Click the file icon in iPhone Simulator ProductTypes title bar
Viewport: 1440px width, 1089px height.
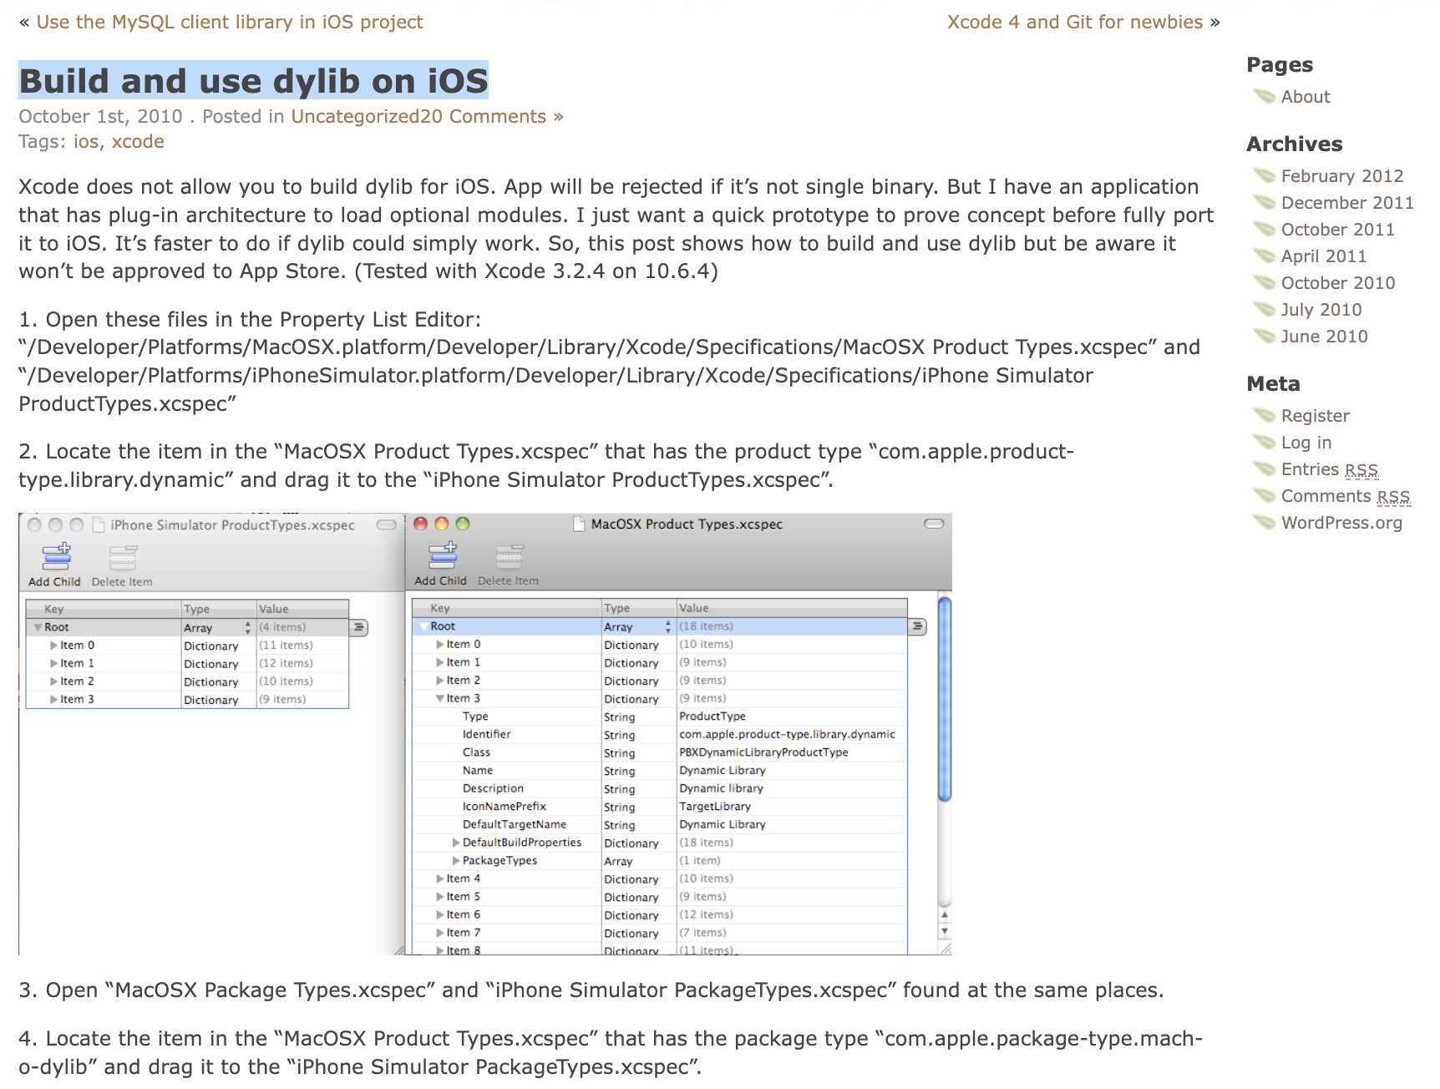coord(99,525)
